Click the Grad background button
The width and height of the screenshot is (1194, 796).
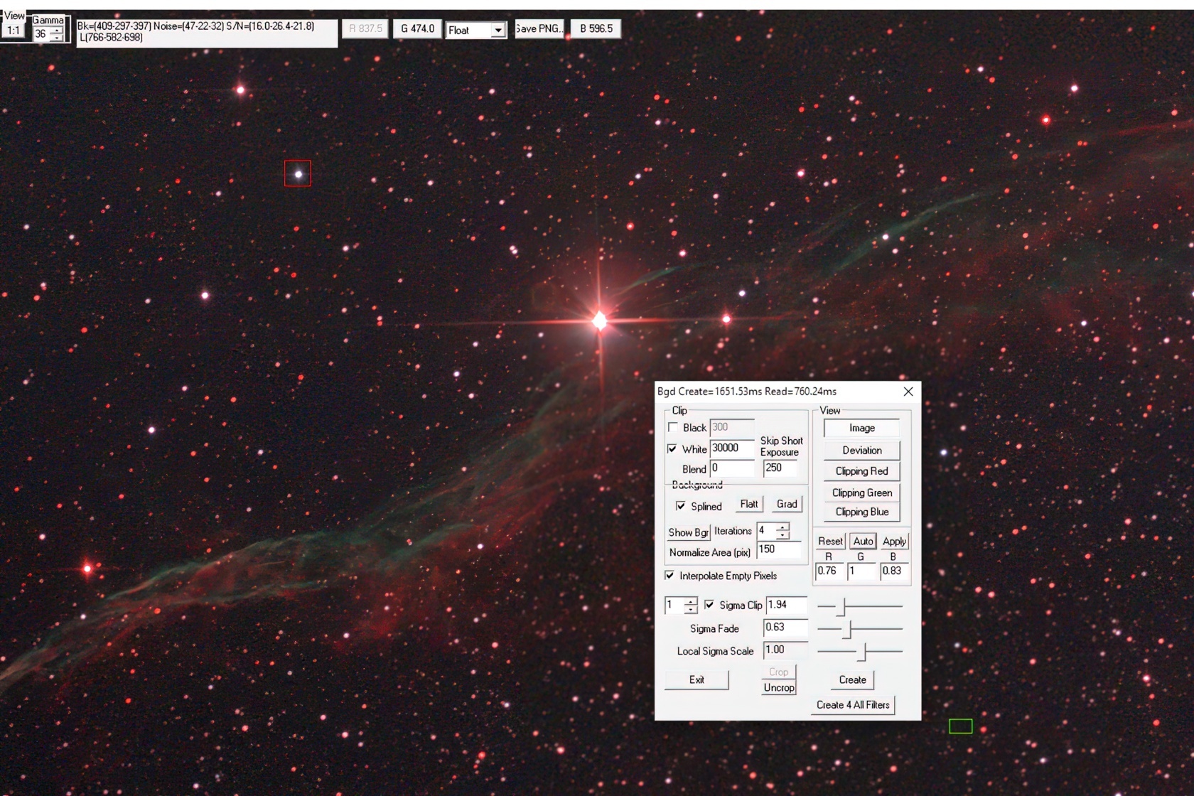[x=787, y=504]
